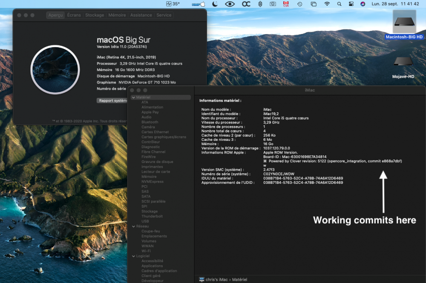Click chris's iMac label in the path bar
The image size is (426, 283).
[216, 280]
